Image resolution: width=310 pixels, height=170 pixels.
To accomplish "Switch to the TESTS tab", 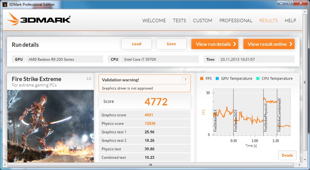I will 179,21.
